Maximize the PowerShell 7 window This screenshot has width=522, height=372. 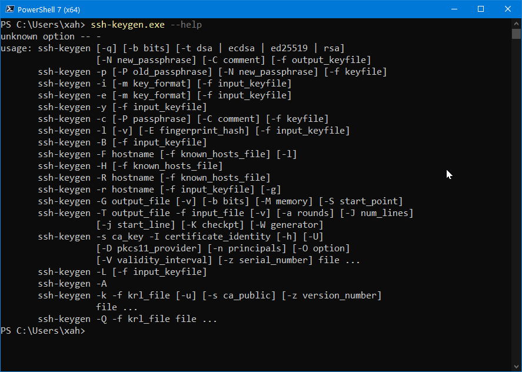pyautogui.click(x=481, y=9)
